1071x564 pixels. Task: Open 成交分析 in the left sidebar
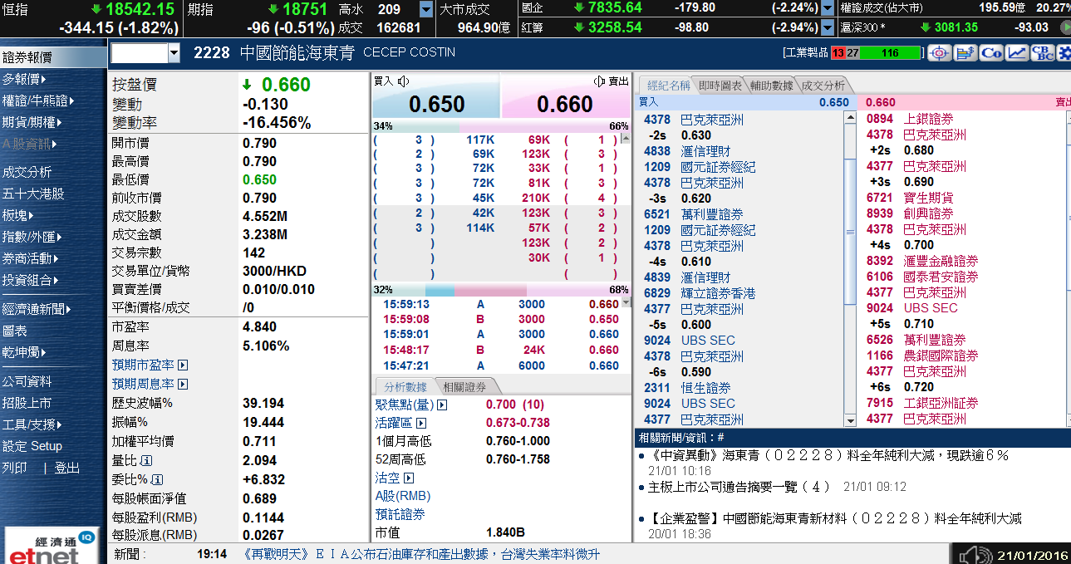pyautogui.click(x=27, y=172)
